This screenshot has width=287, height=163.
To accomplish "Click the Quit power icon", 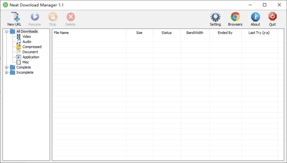I will (x=272, y=17).
